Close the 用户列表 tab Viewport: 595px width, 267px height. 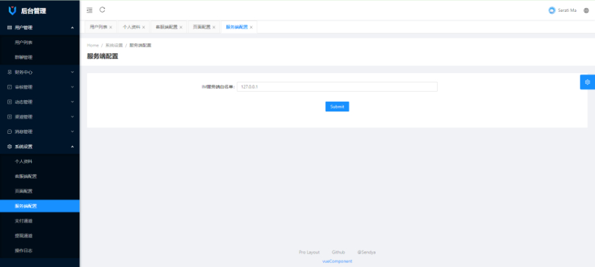pos(110,27)
